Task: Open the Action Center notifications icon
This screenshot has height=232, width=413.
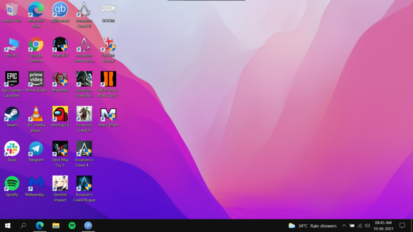Action: point(402,225)
